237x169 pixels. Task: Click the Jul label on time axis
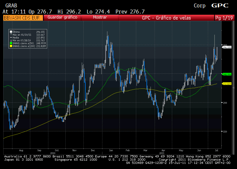(217, 150)
